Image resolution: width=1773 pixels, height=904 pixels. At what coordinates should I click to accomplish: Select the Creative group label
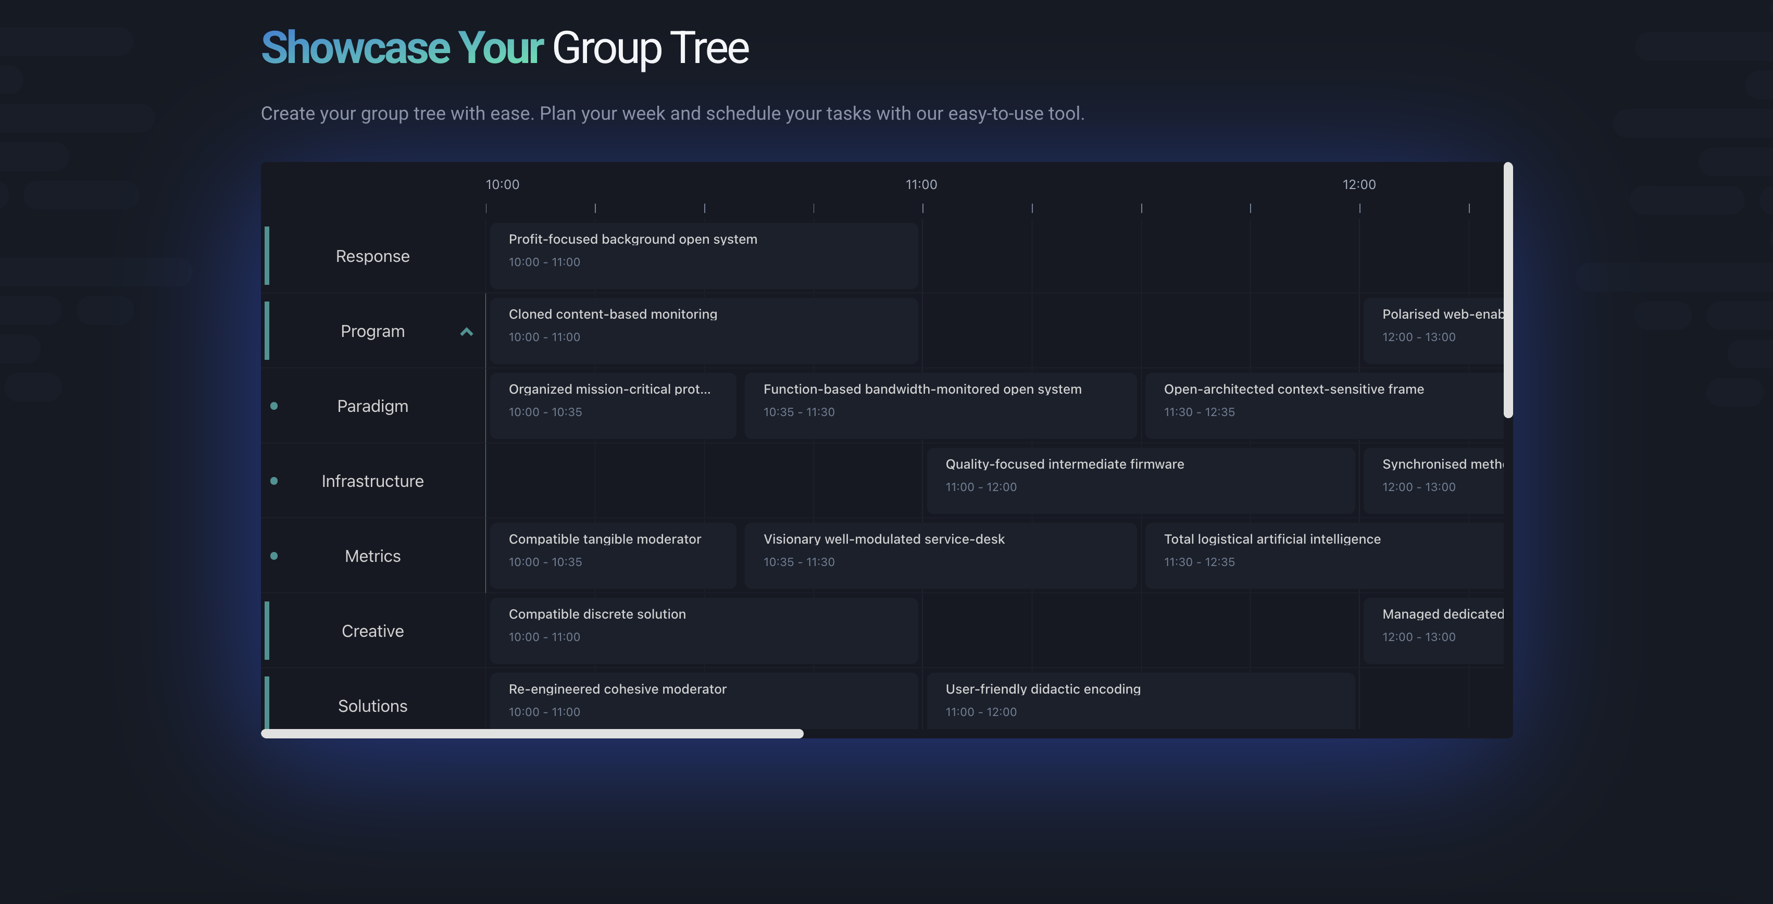[x=372, y=631]
